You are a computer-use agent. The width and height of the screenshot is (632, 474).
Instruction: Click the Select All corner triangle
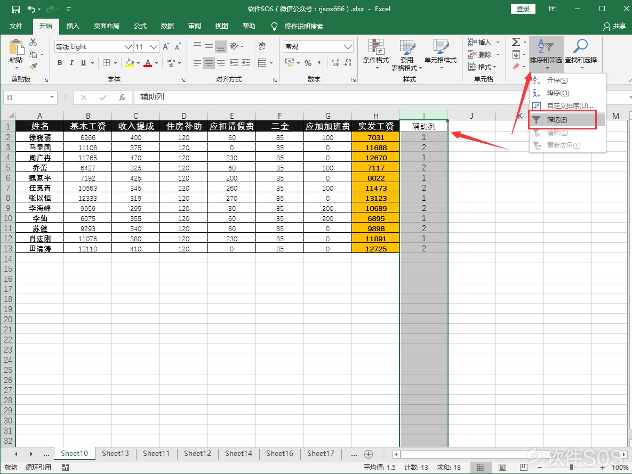click(x=11, y=116)
